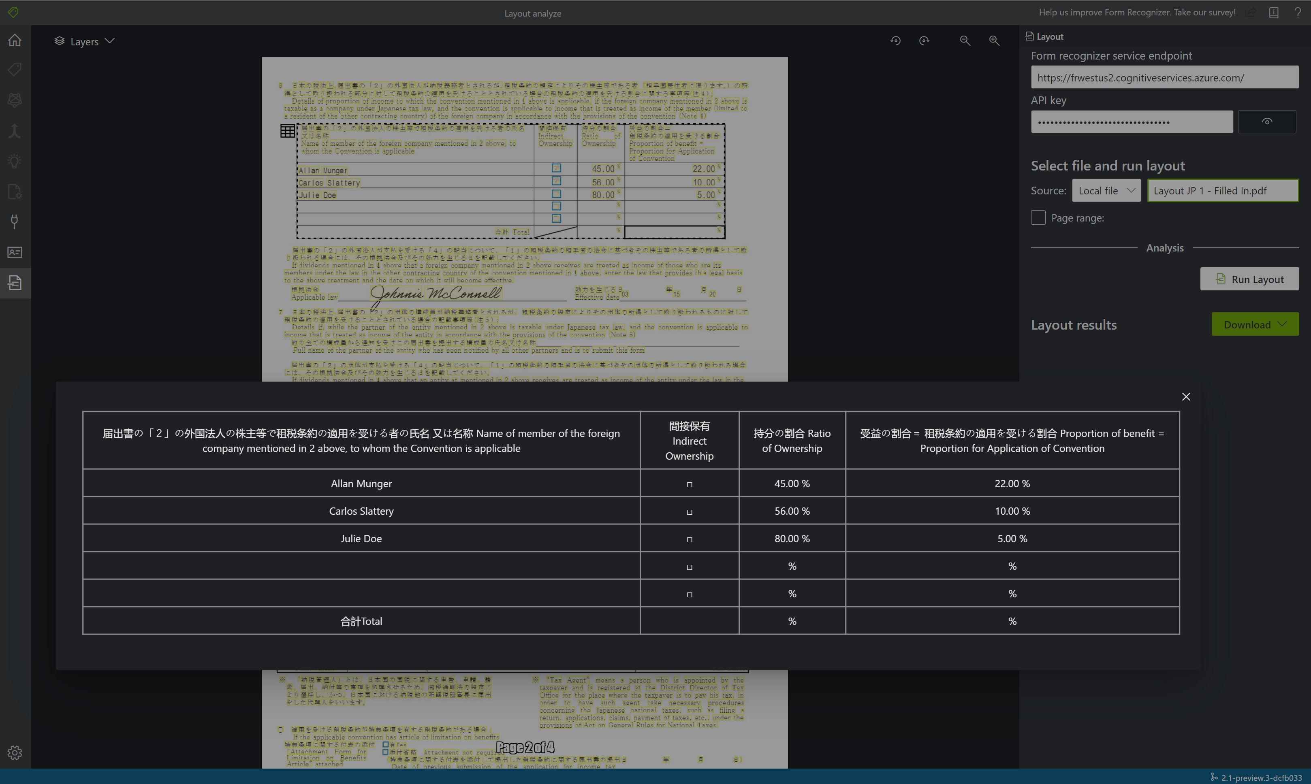1311x784 pixels.
Task: Click the settings gear sidebar icon
Action: [x=15, y=753]
